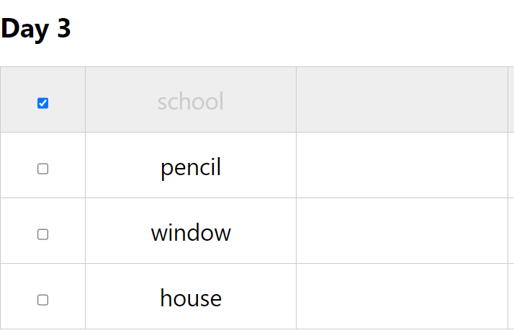Screen dimensions: 514x333
Task: Click the cut-off last column in house row
Action: click(x=511, y=296)
